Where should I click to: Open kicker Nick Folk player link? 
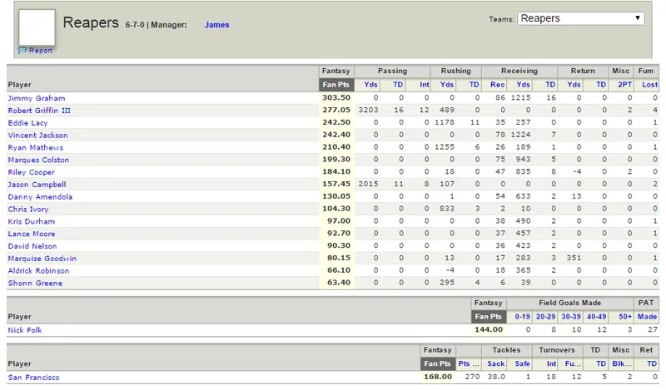25,330
